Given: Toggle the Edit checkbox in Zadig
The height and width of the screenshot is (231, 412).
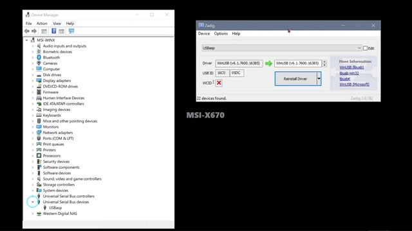Looking at the screenshot, I should 365,48.
